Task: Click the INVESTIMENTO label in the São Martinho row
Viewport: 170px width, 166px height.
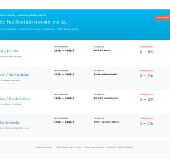Action: (61, 71)
